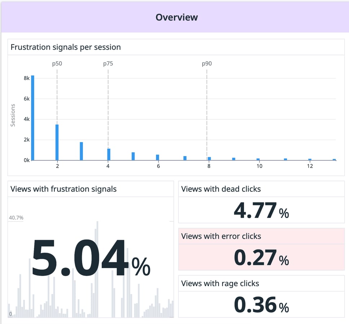Click the 12 mark on the x-axis
Viewport: 349px width, 324px height.
[x=310, y=166]
